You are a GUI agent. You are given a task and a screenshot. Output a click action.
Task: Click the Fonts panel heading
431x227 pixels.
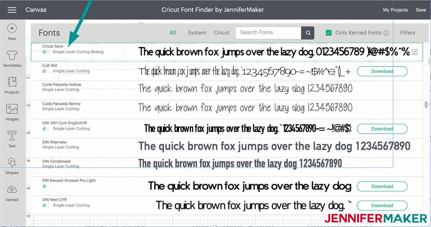(x=49, y=33)
